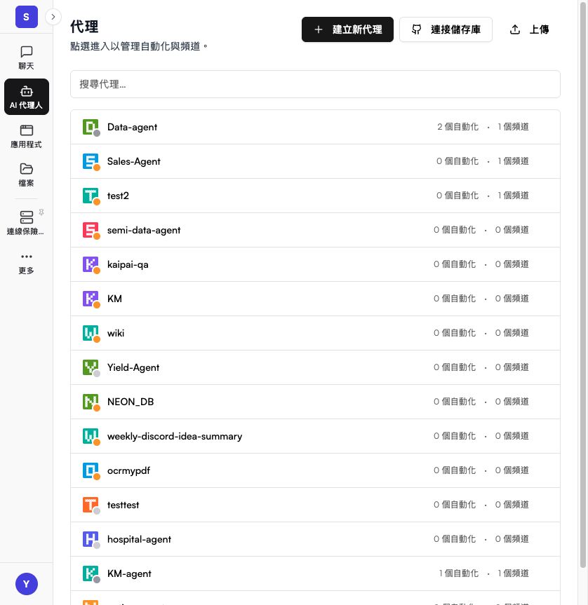Screen dimensions: 588x605
Task: Click the test2 agent icon
Action: (x=91, y=196)
